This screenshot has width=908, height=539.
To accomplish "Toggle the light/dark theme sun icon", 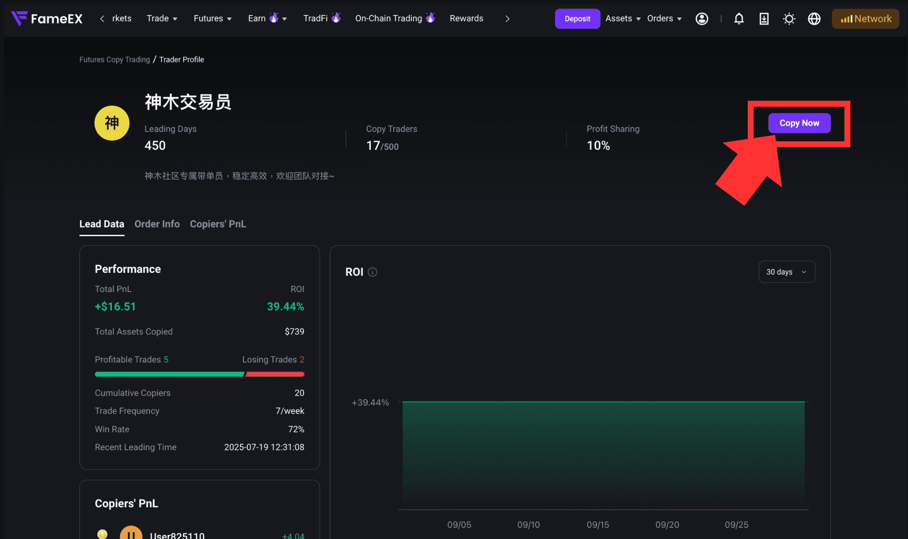I will (789, 18).
